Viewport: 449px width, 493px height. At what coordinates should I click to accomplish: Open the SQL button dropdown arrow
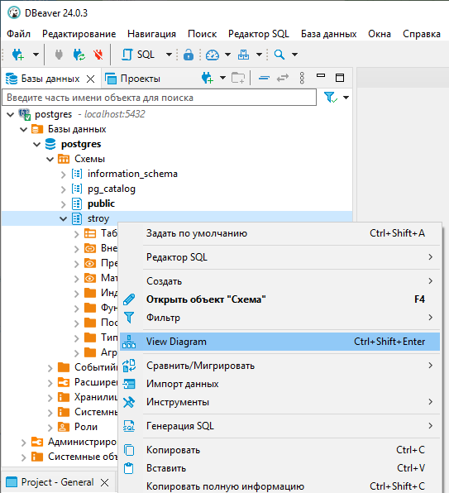[169, 55]
